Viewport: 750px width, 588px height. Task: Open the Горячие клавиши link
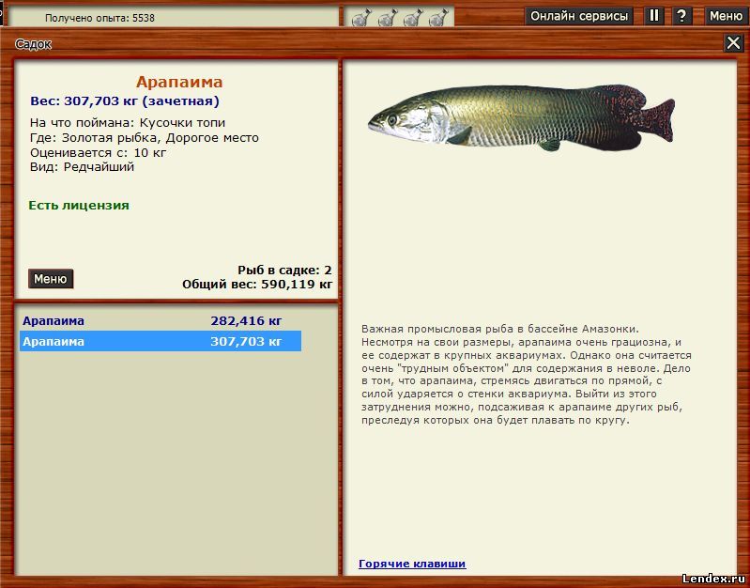coord(412,564)
